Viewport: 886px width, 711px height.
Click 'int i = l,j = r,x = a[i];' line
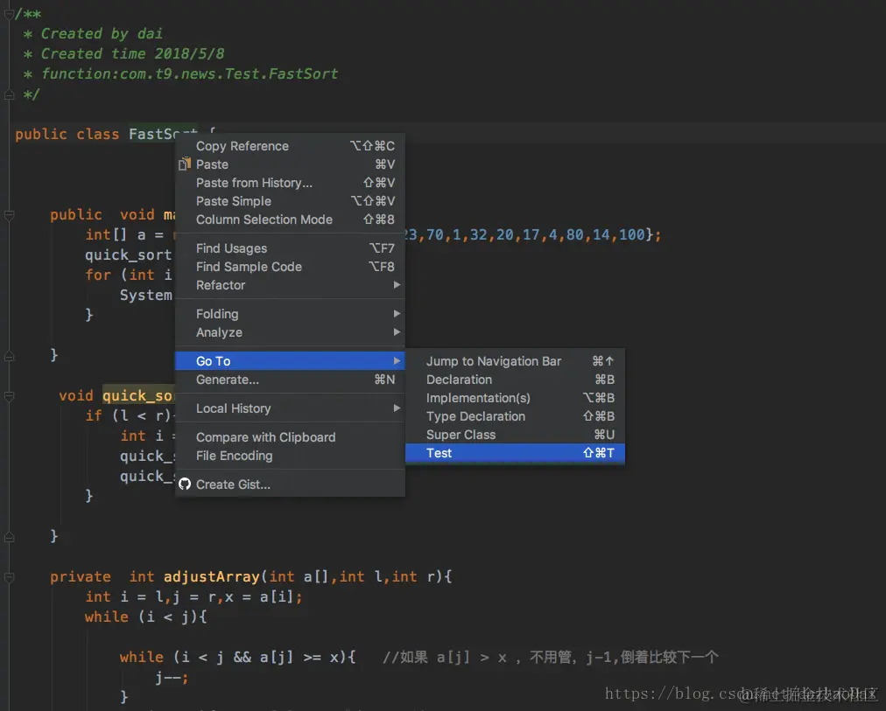(193, 597)
